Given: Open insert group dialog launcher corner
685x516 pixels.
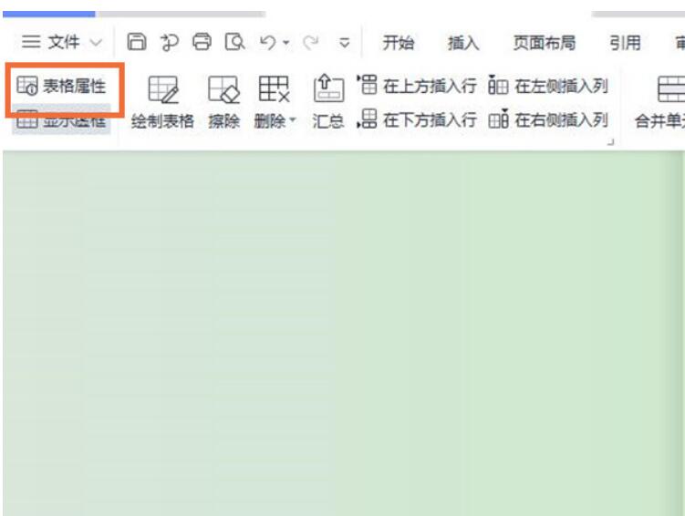Looking at the screenshot, I should pyautogui.click(x=611, y=141).
